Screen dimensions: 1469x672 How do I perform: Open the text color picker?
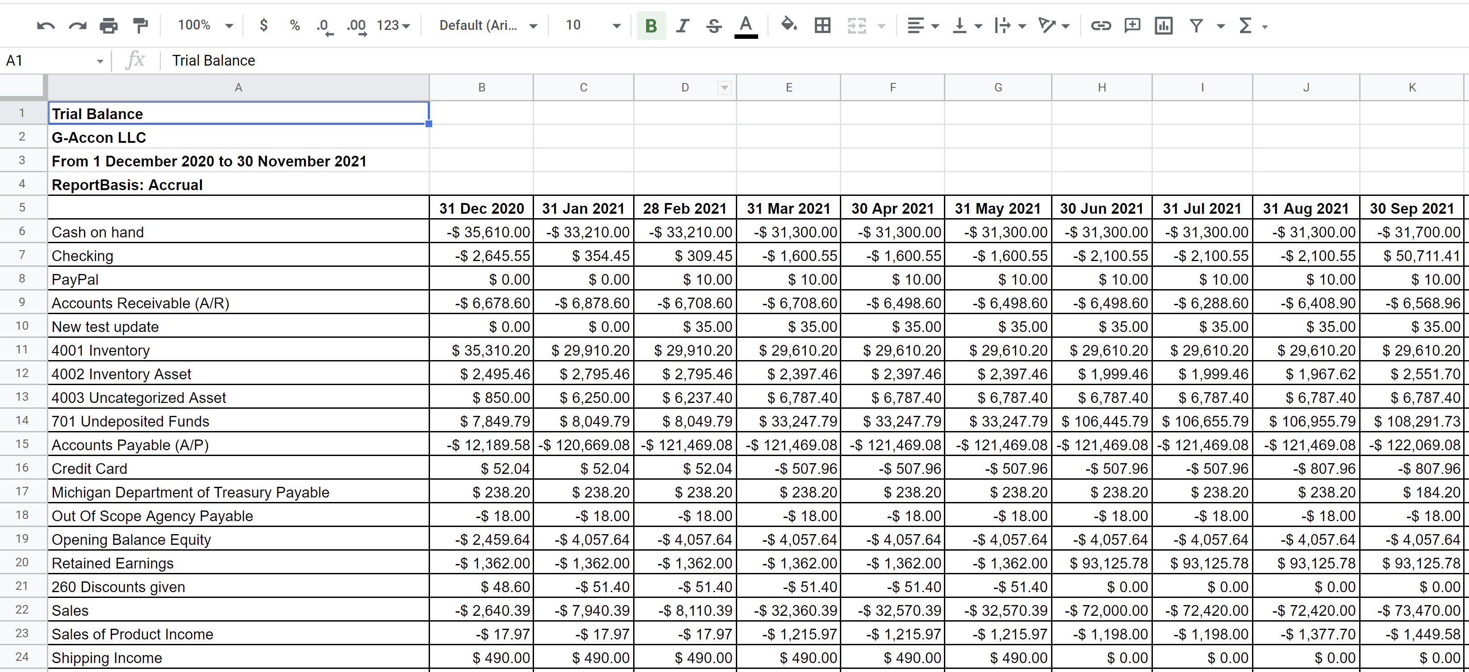(745, 26)
